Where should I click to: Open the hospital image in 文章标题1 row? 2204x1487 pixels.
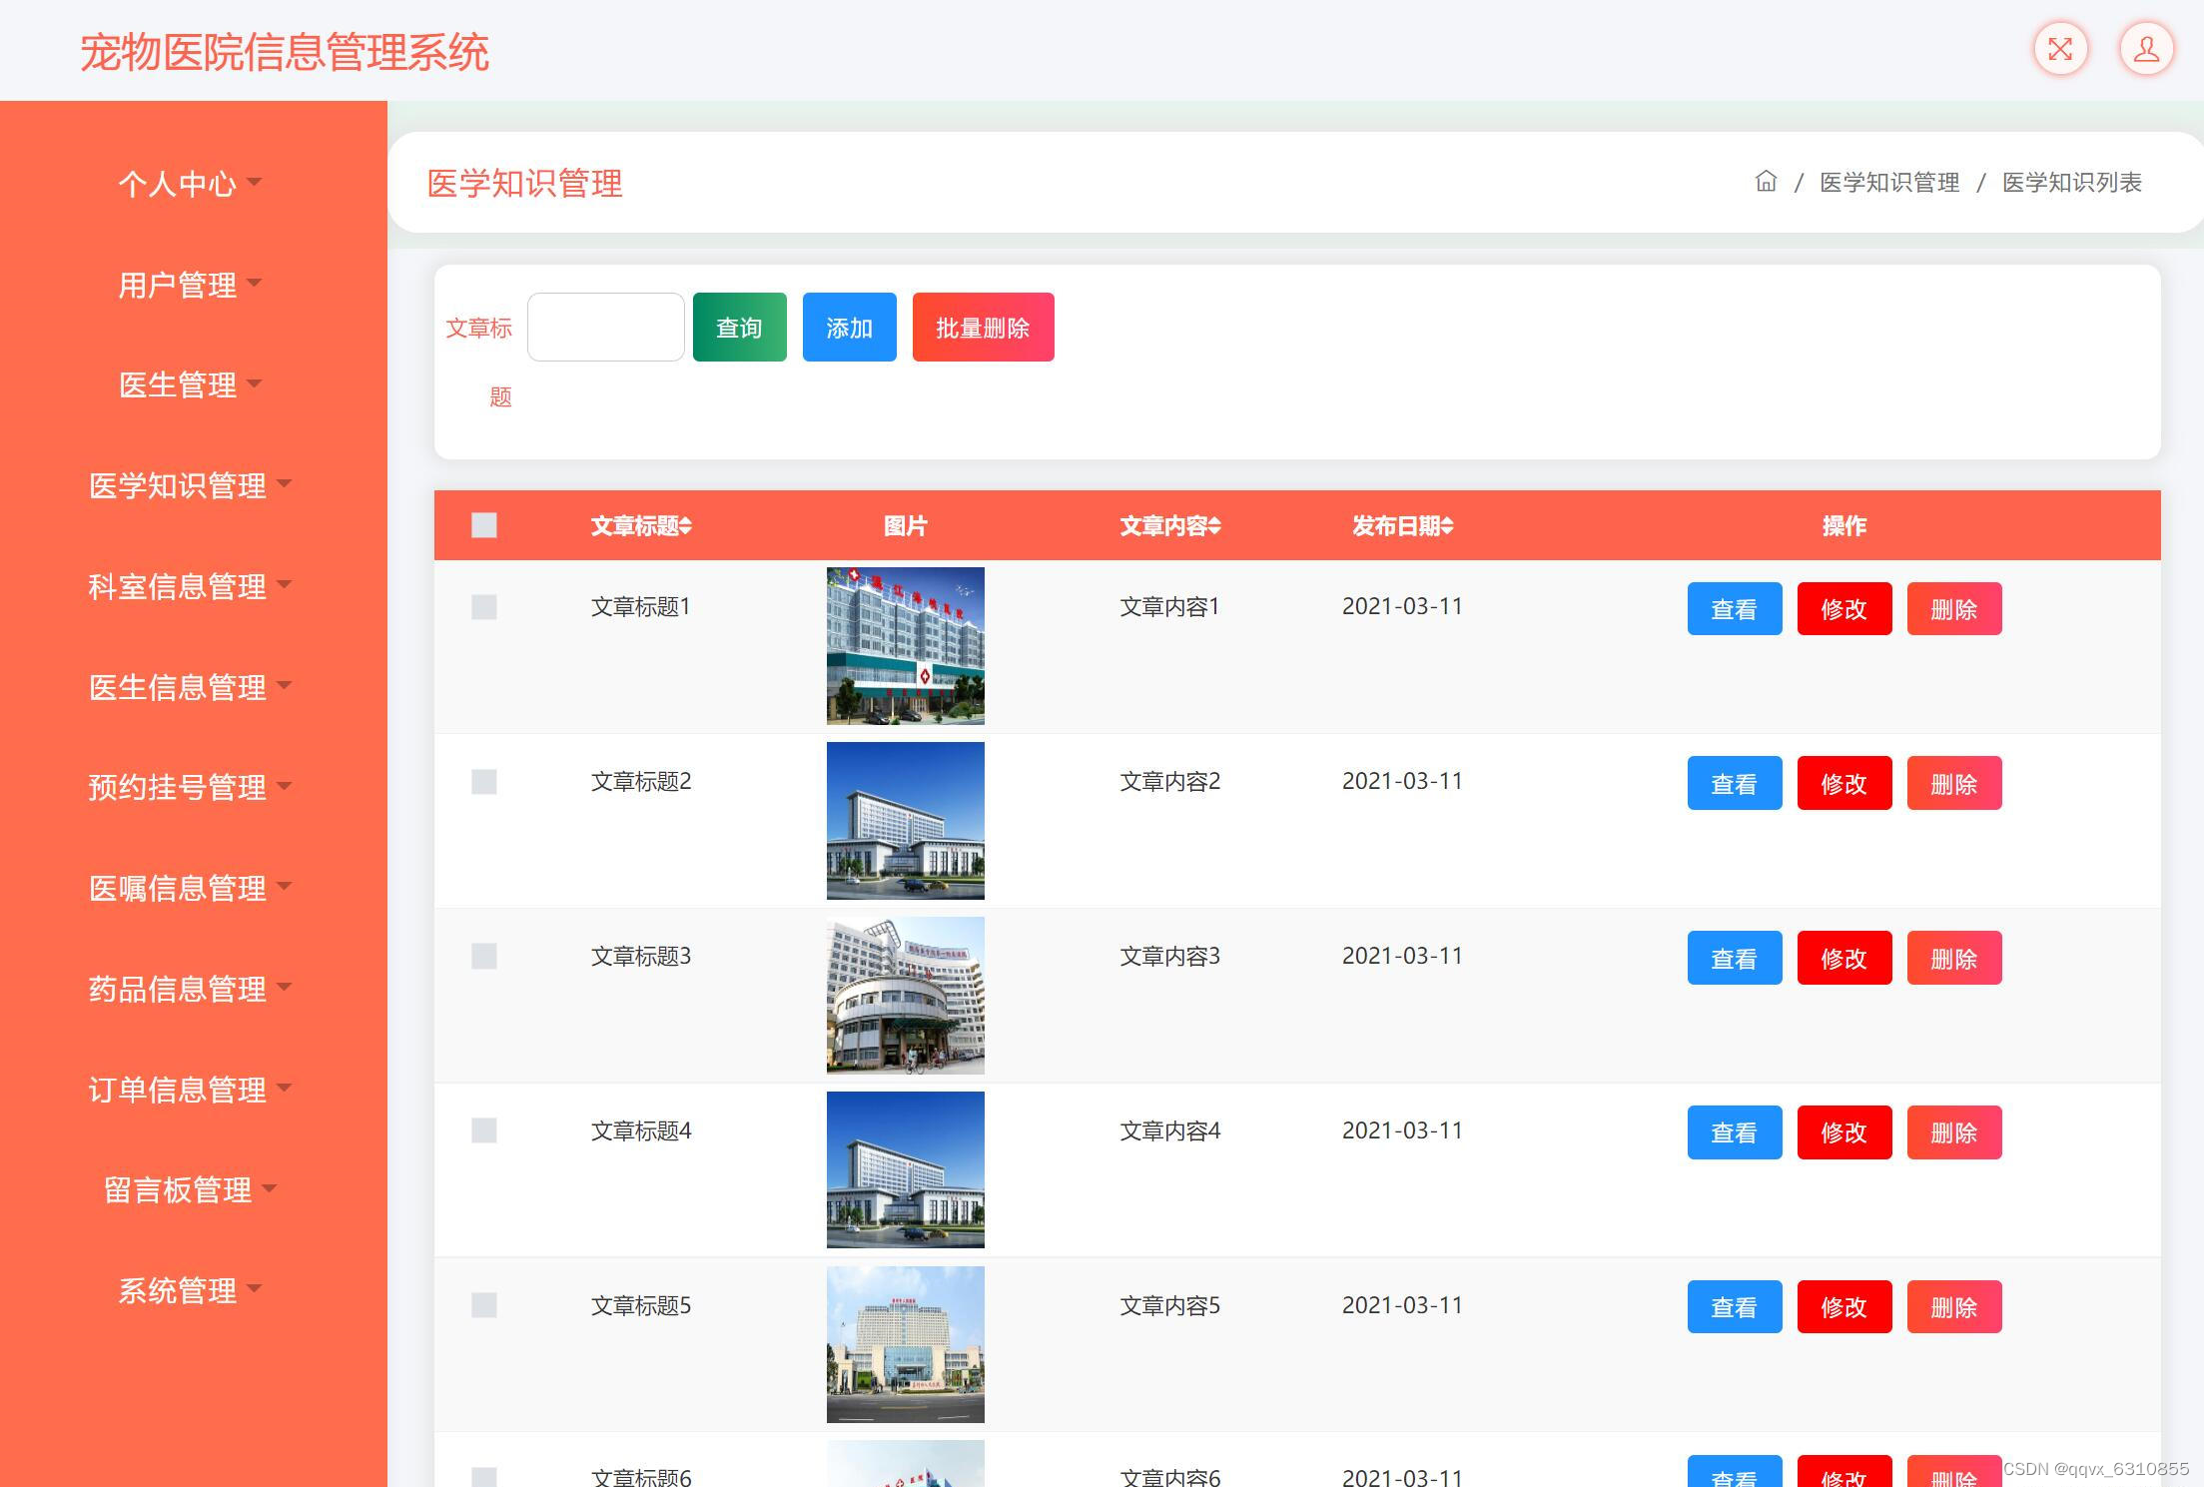(906, 646)
